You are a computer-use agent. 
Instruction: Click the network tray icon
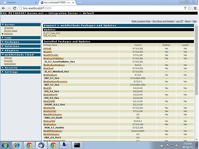point(172,145)
